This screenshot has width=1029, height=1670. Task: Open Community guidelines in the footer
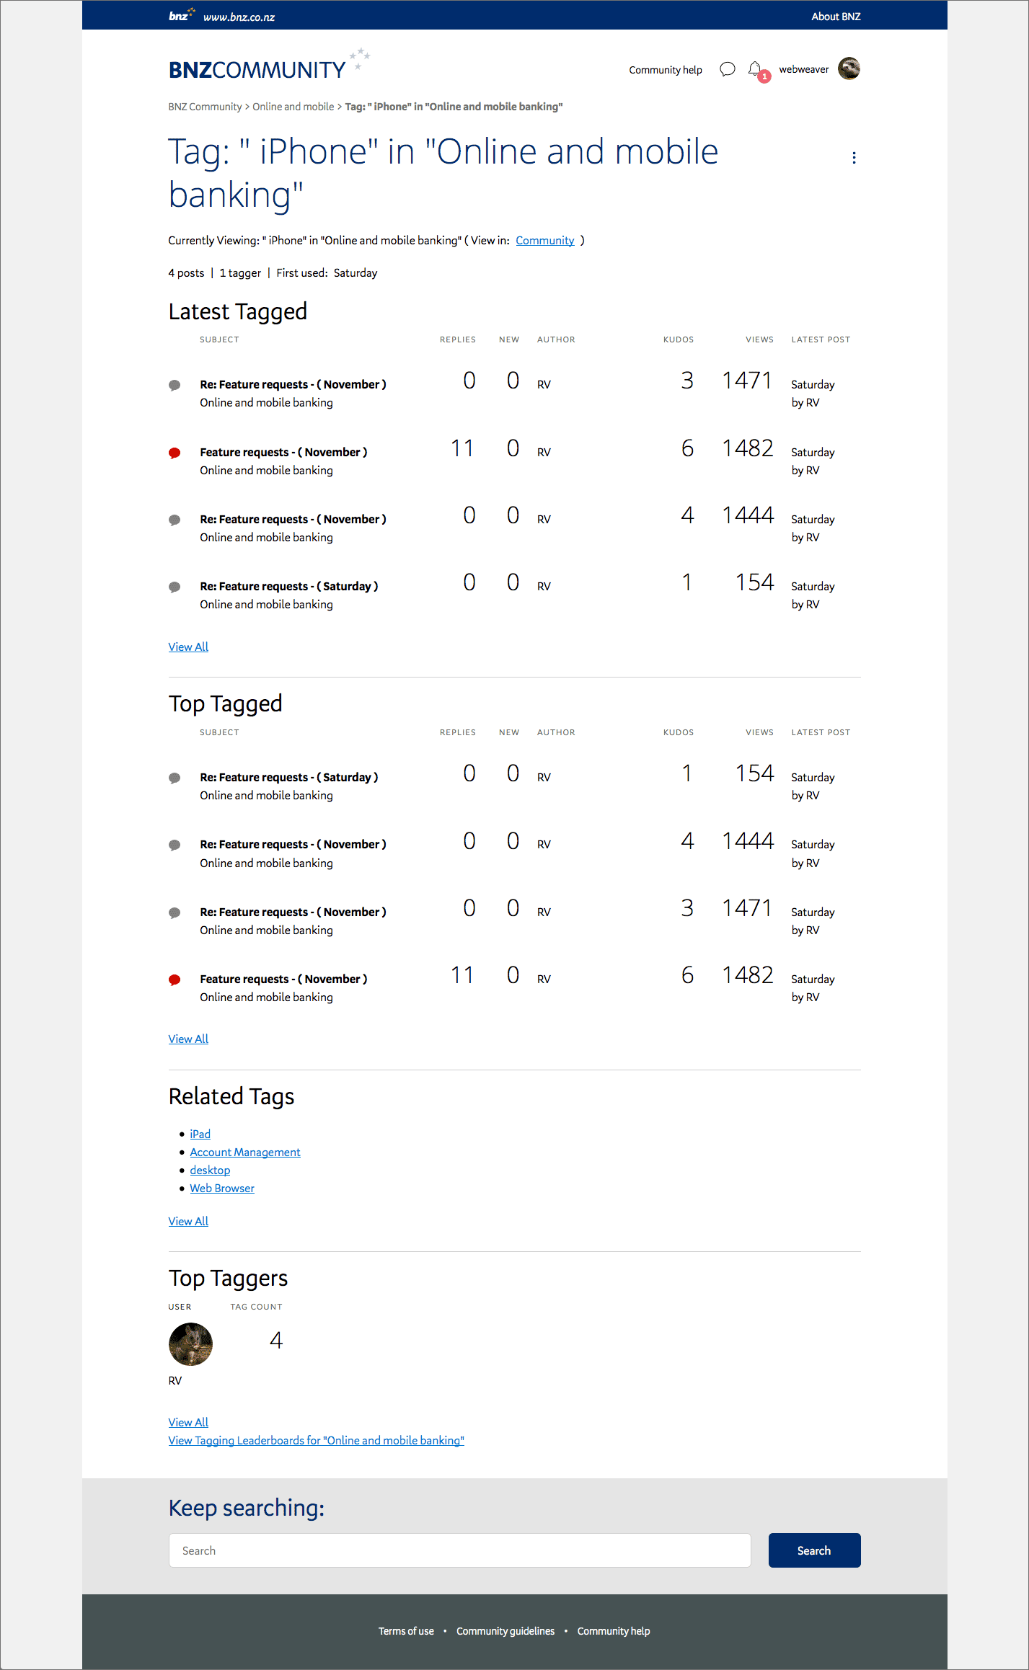point(505,1632)
